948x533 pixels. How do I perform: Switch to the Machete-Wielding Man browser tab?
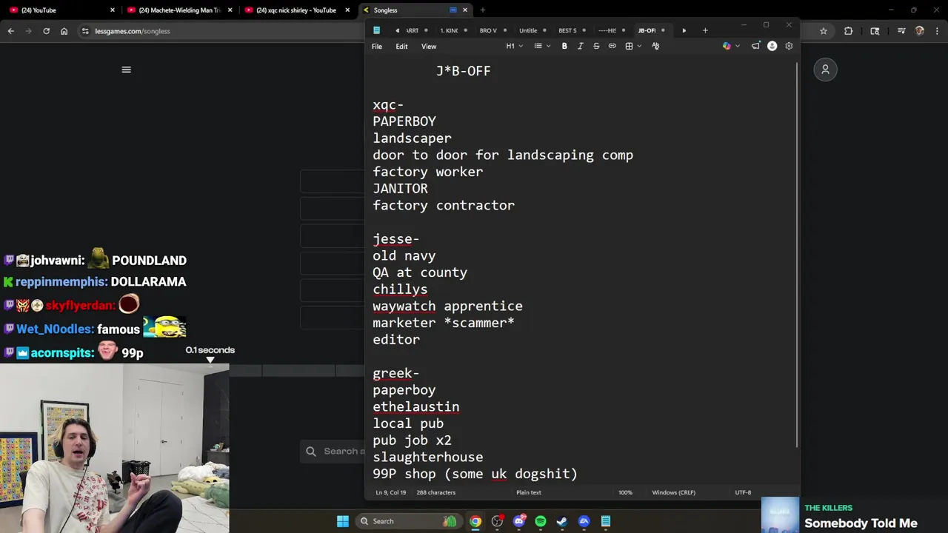[178, 10]
